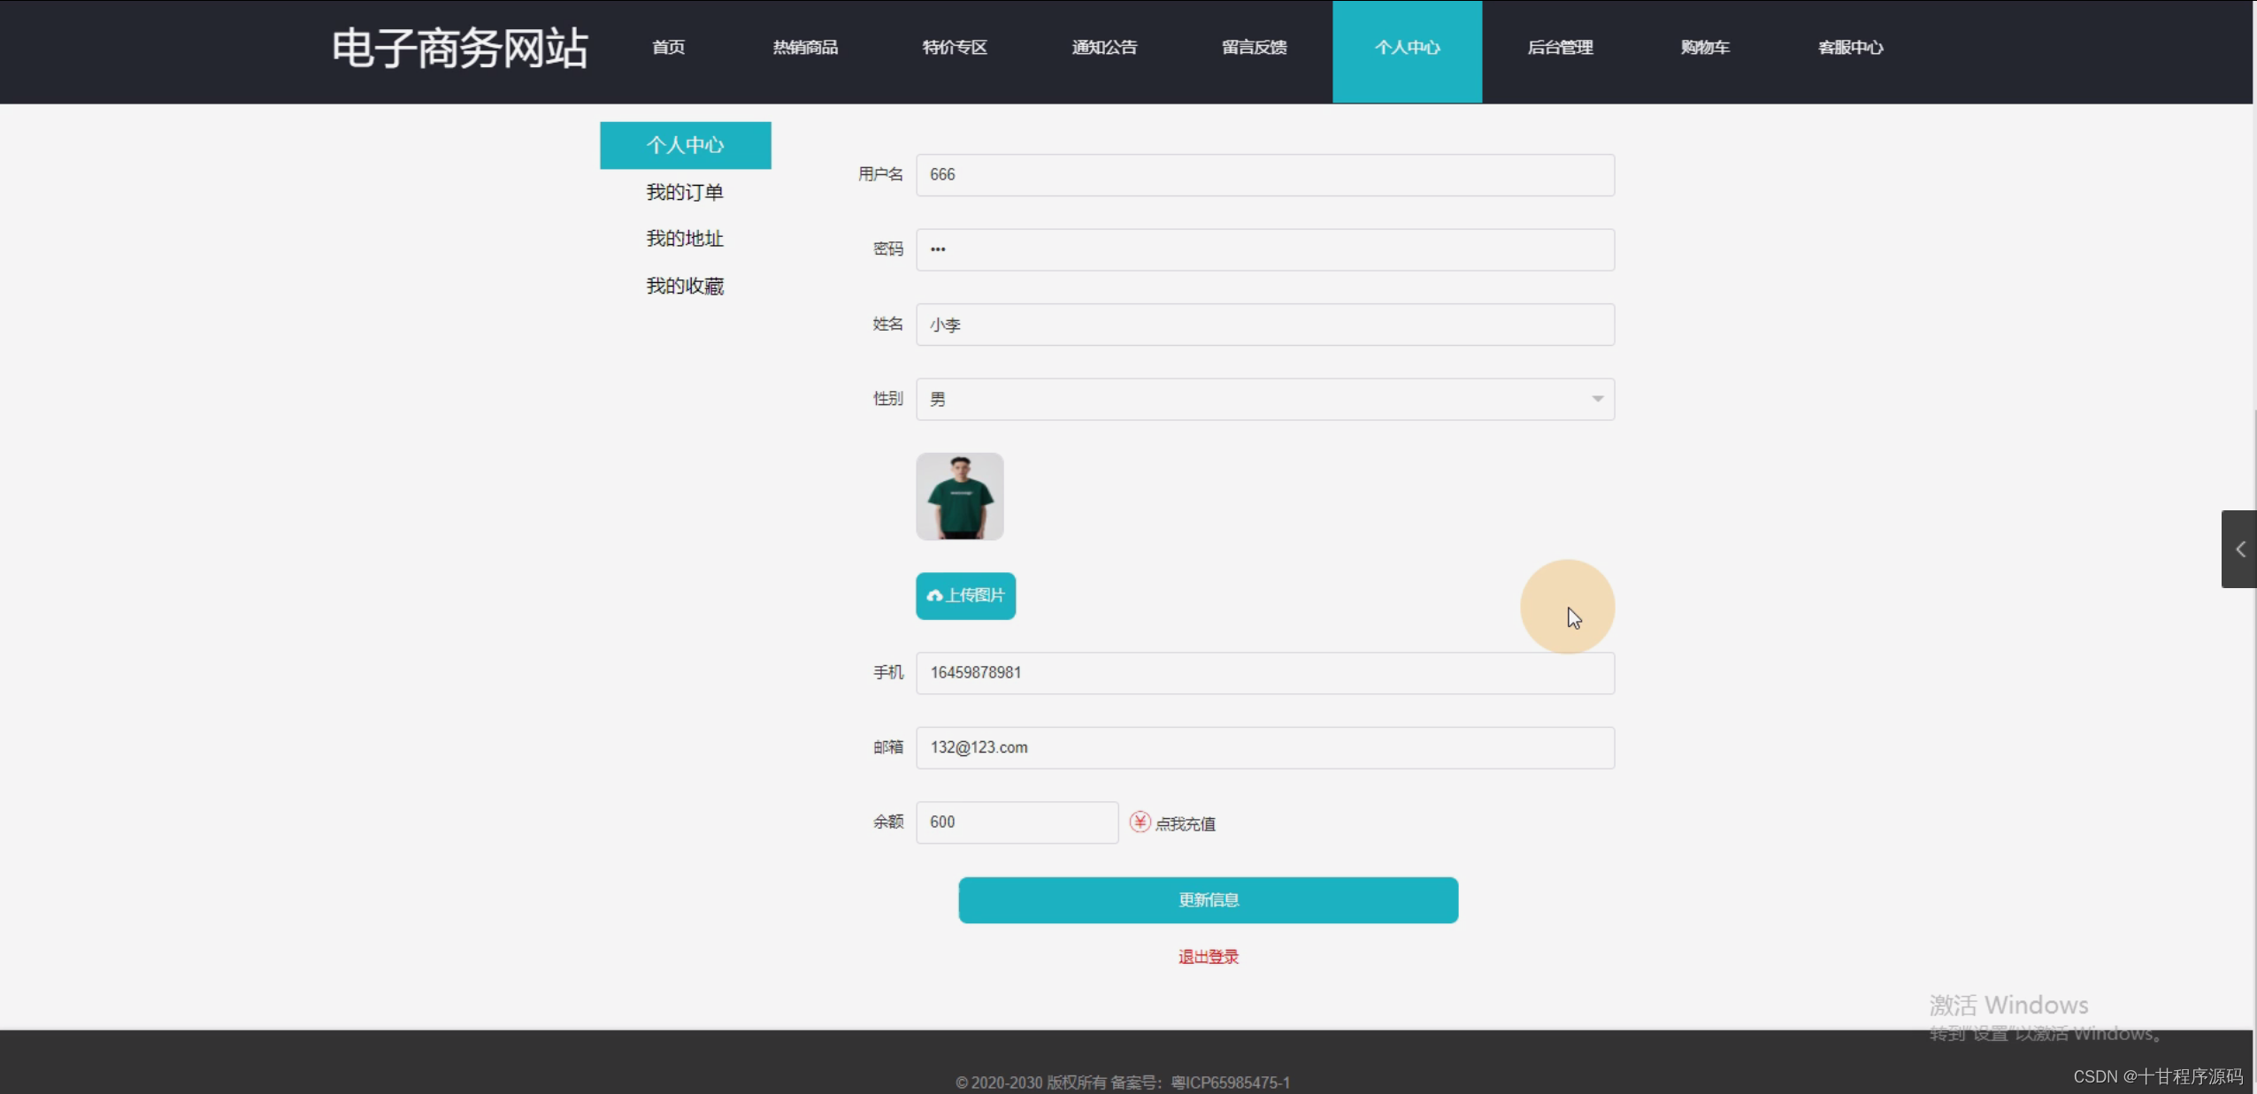Image resolution: width=2257 pixels, height=1094 pixels.
Task: Click the 点我充值 recharge link
Action: pyautogui.click(x=1185, y=824)
